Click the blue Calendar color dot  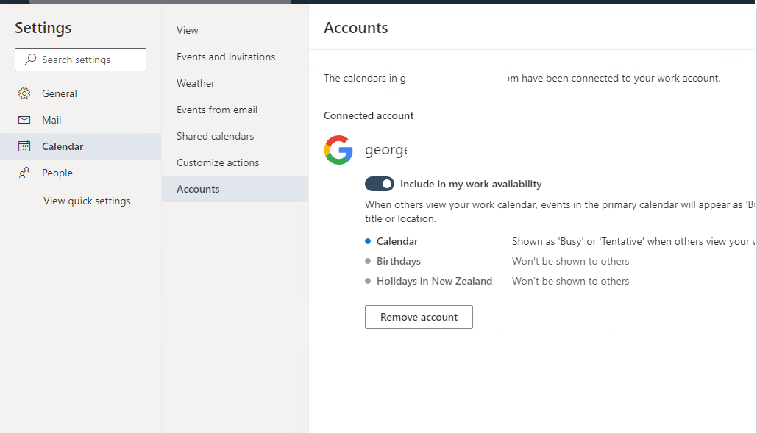pos(368,241)
